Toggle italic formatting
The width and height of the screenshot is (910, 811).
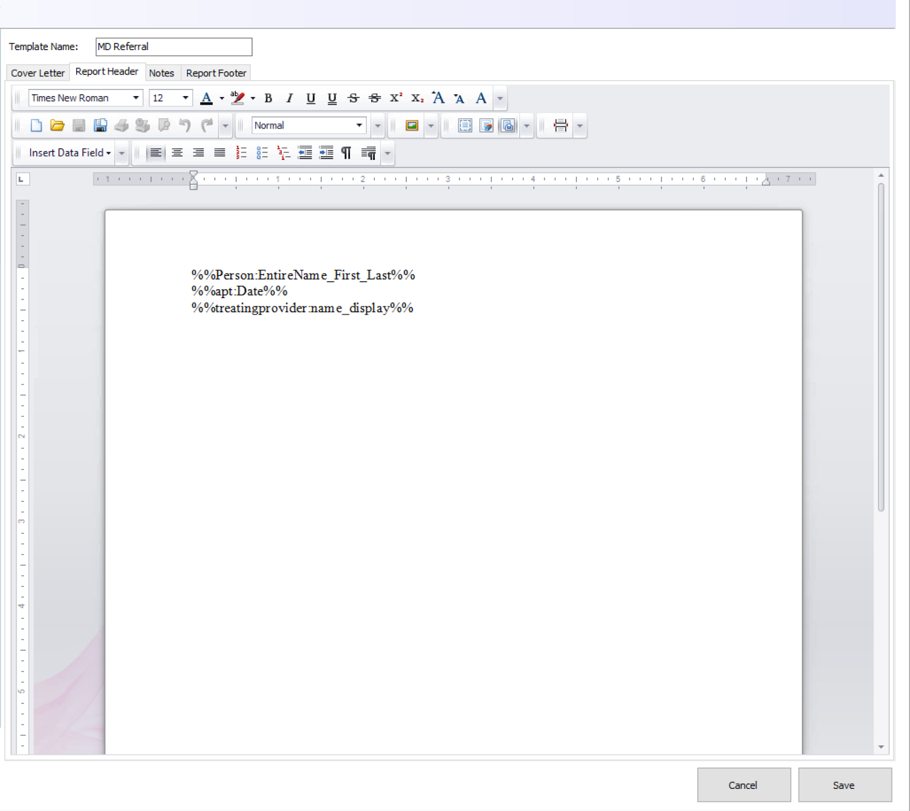tap(289, 98)
